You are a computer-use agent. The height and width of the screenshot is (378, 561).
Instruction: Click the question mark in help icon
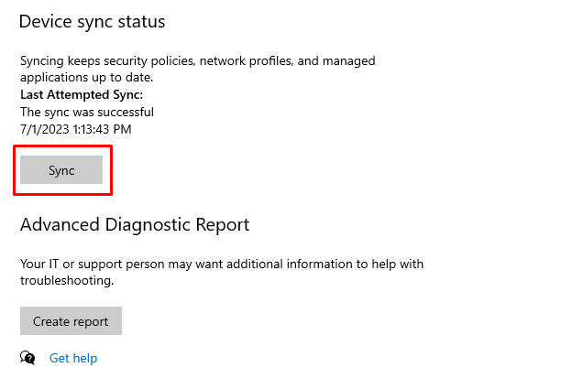(x=31, y=359)
